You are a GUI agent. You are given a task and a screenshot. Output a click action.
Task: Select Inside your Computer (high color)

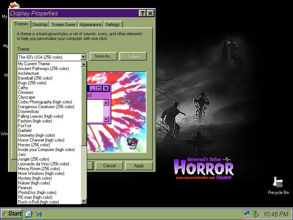49,150
